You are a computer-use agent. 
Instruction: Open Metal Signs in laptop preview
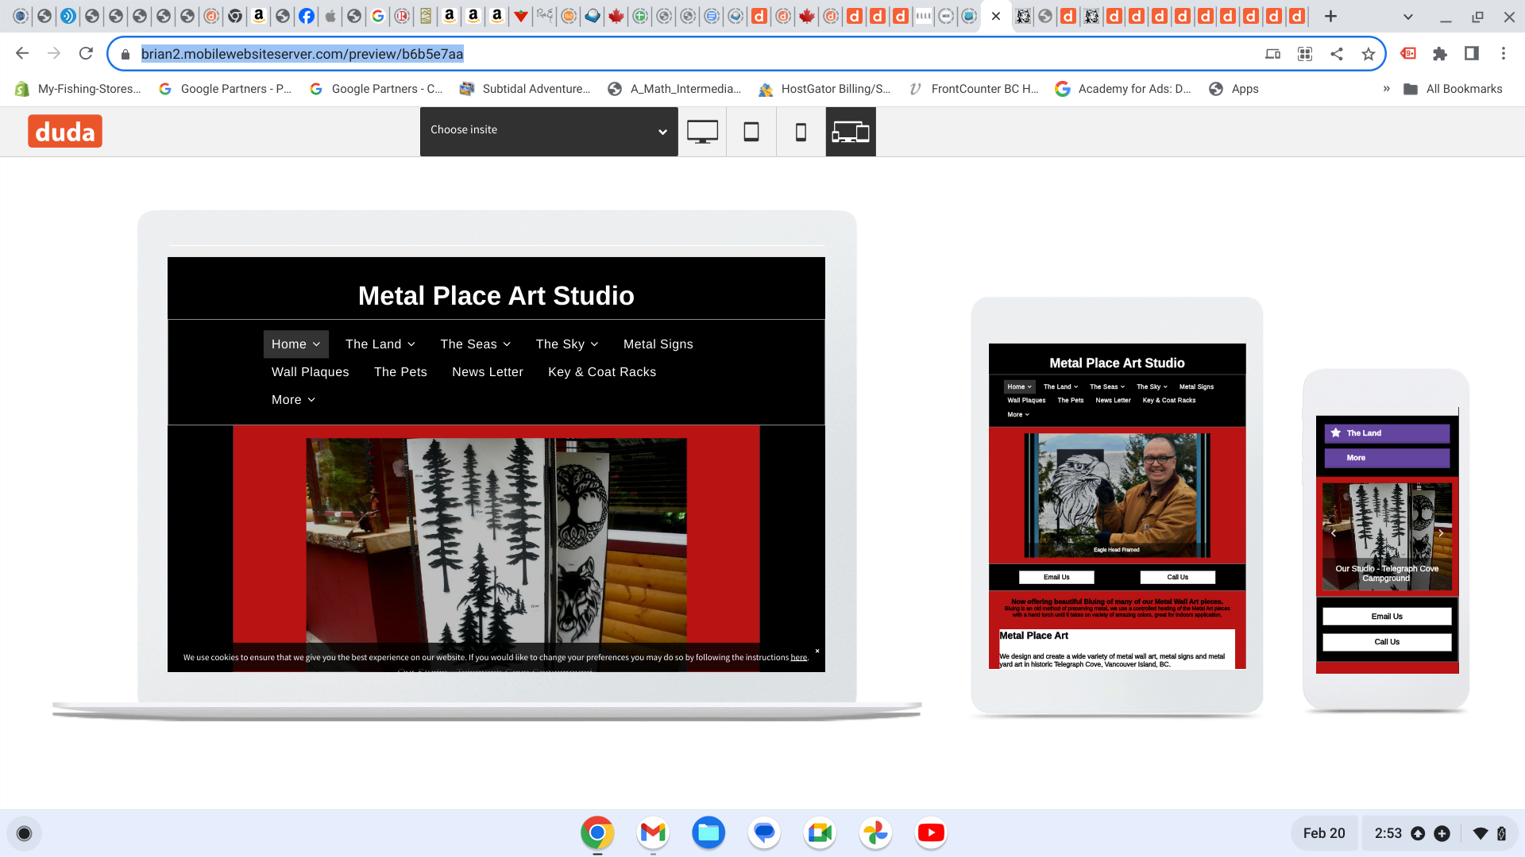coord(658,344)
